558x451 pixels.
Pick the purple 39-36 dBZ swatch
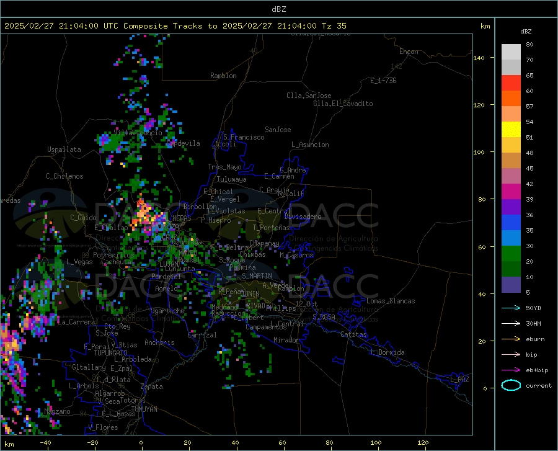tap(511, 207)
